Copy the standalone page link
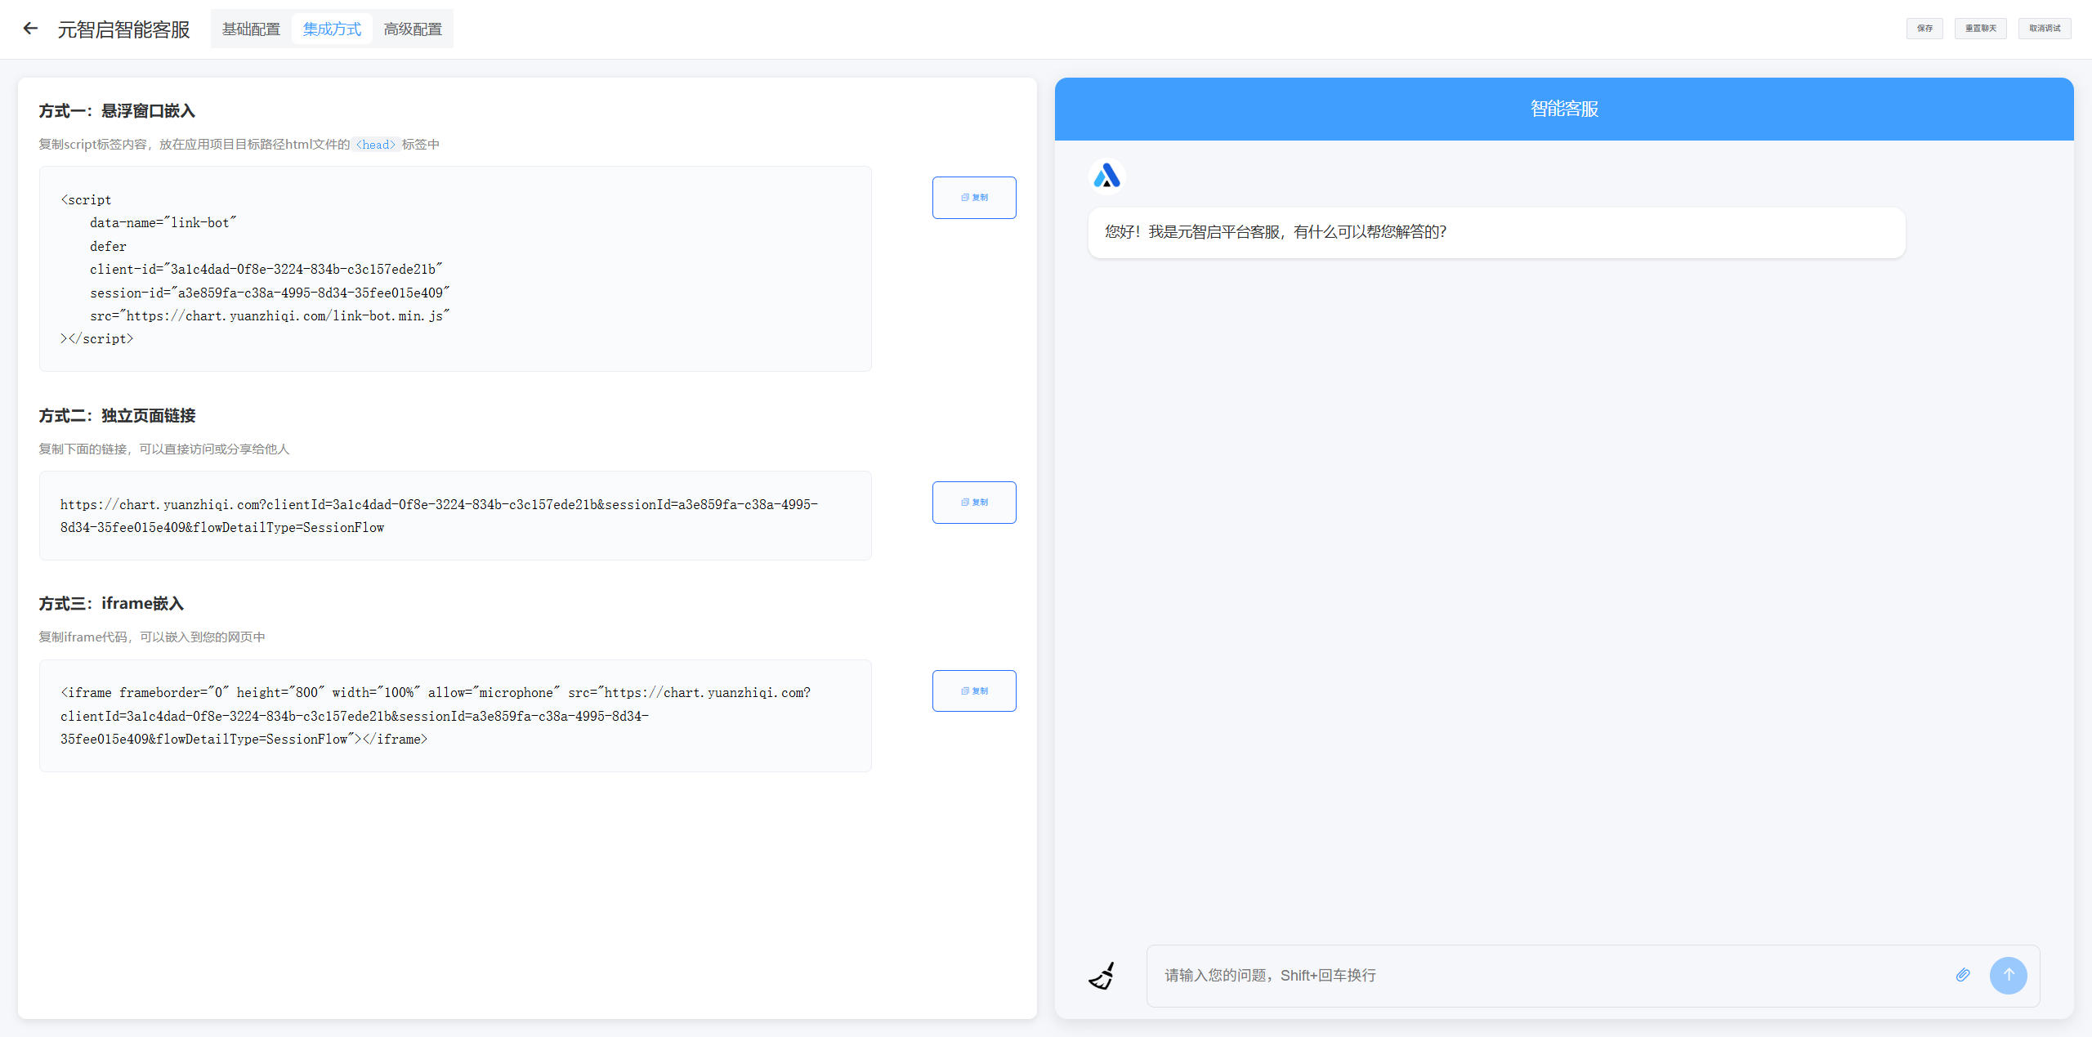Viewport: 2092px width, 1037px height. pos(974,503)
